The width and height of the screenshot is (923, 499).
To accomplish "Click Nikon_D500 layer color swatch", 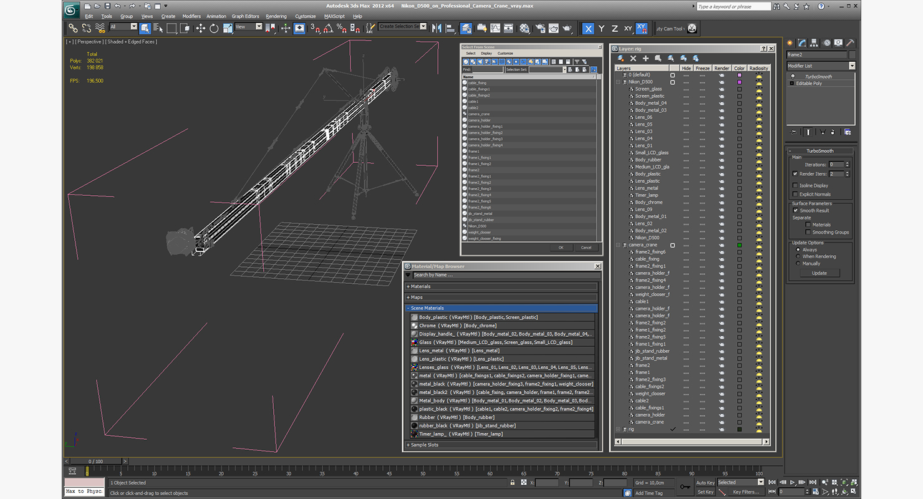I will 740,82.
